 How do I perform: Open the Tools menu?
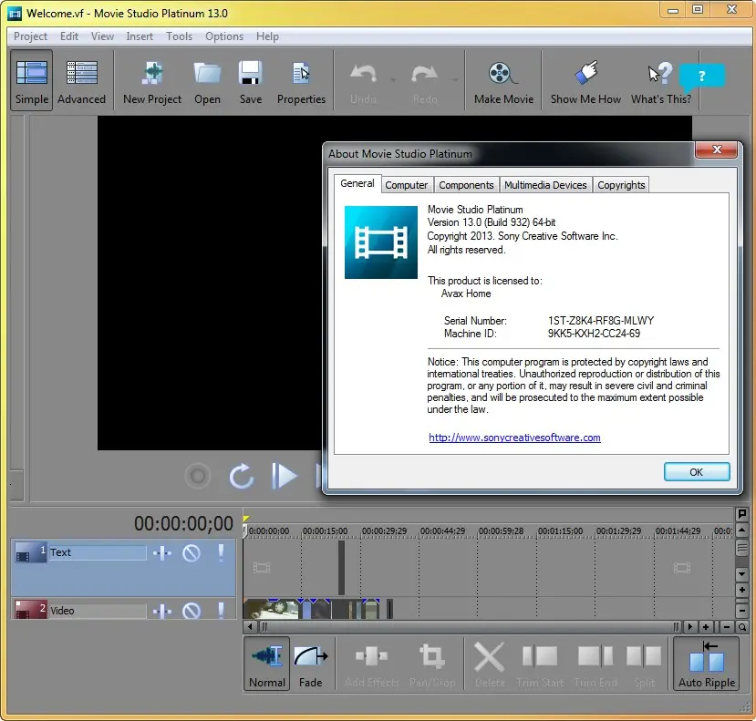click(179, 36)
